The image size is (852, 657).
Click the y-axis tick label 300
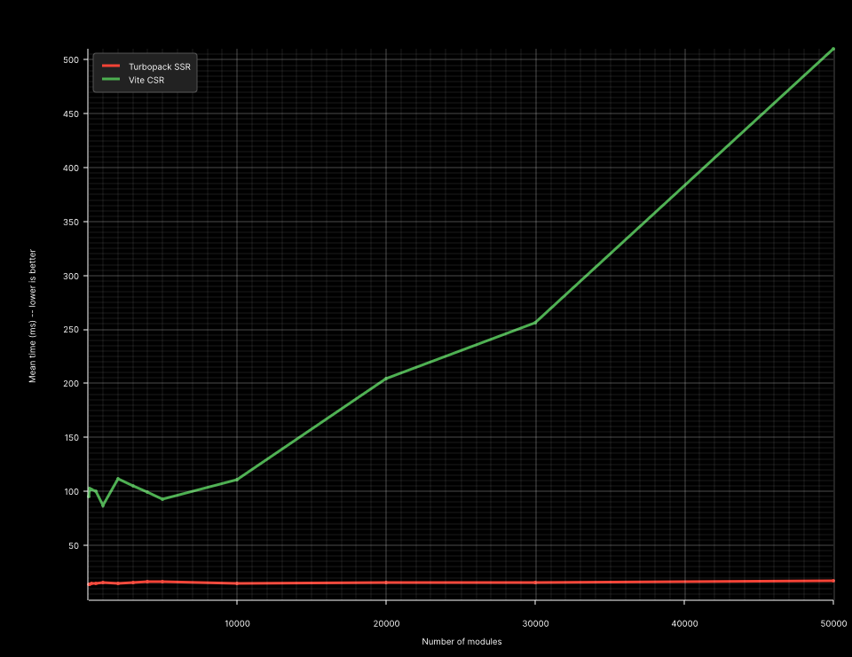pyautogui.click(x=71, y=276)
